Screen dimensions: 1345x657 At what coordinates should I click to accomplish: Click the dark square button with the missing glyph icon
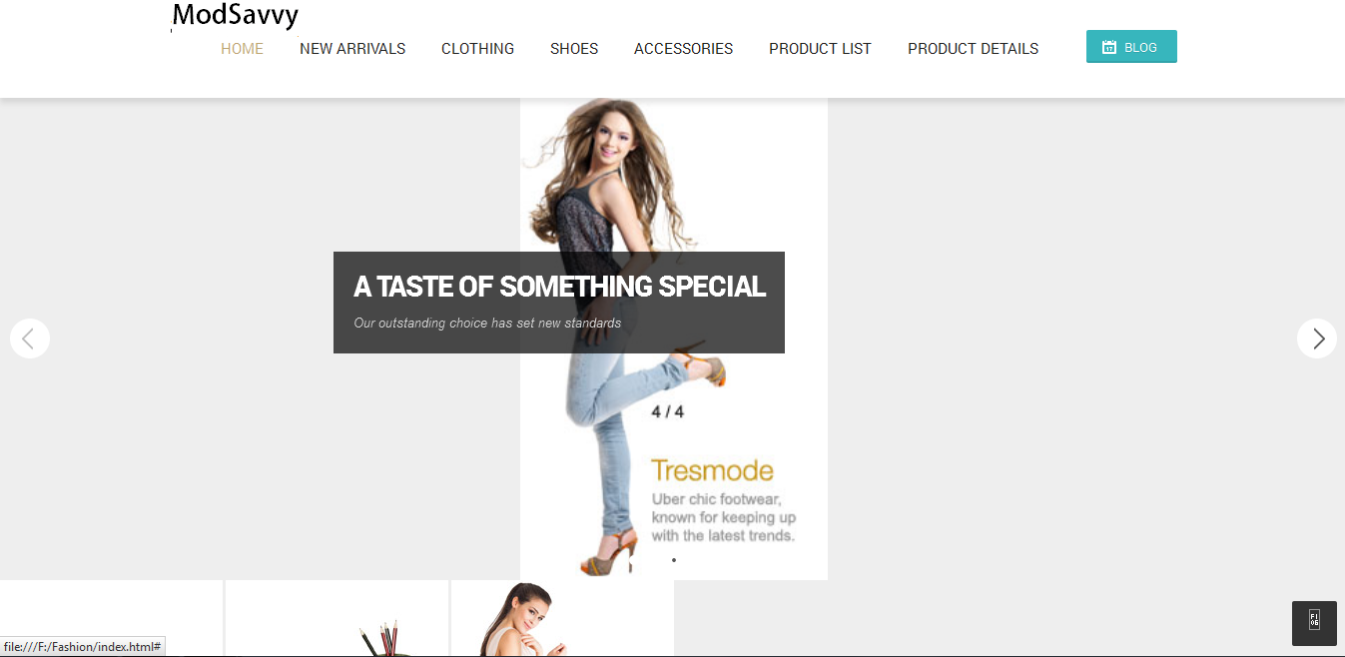pos(1314,623)
